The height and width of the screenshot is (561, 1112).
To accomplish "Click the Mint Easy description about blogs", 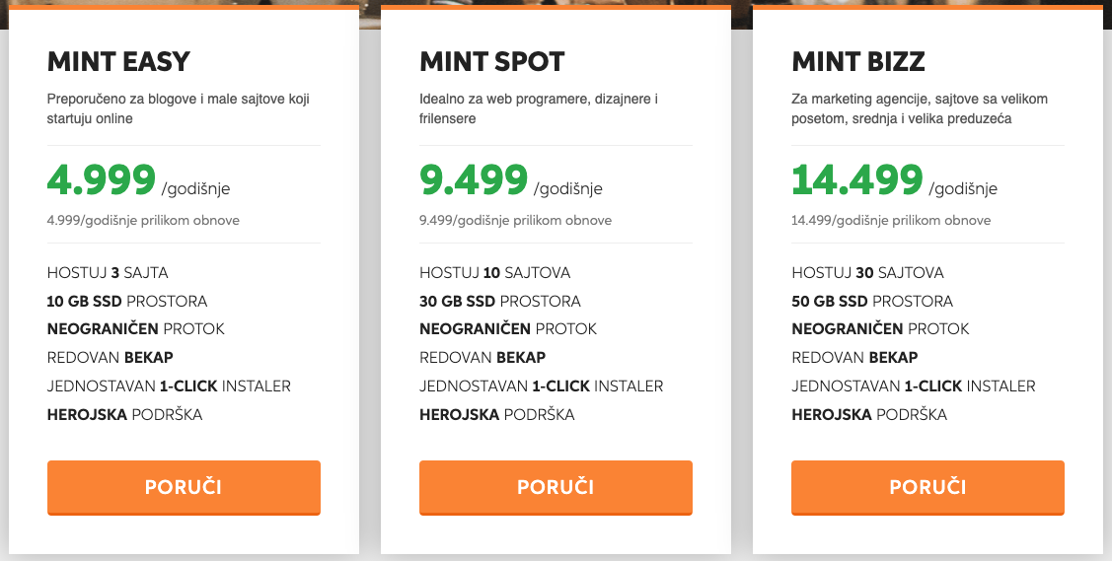I will point(185,108).
